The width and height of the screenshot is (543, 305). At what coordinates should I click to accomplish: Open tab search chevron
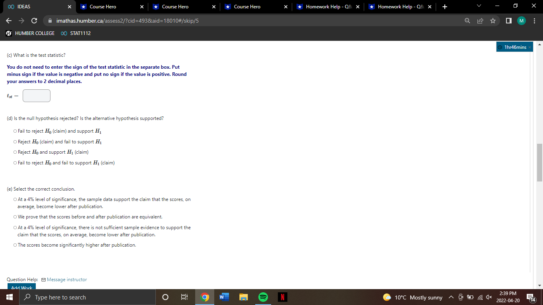[x=478, y=6]
